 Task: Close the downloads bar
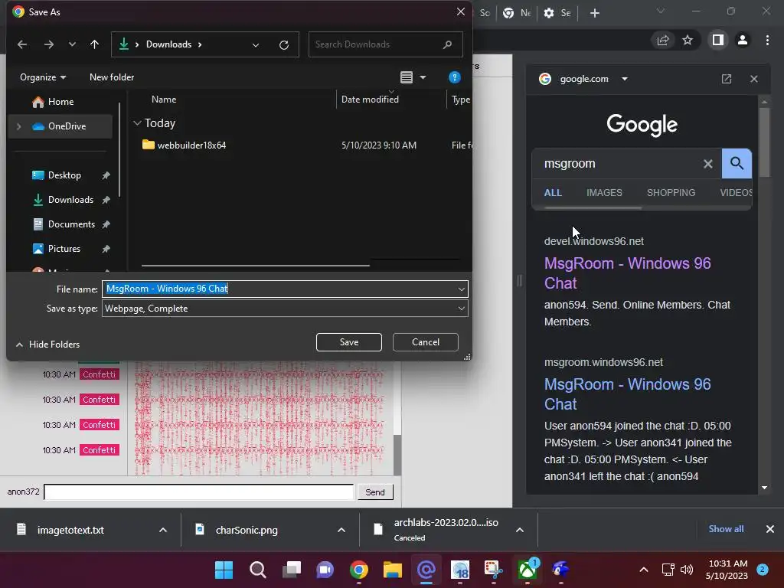coord(770,529)
